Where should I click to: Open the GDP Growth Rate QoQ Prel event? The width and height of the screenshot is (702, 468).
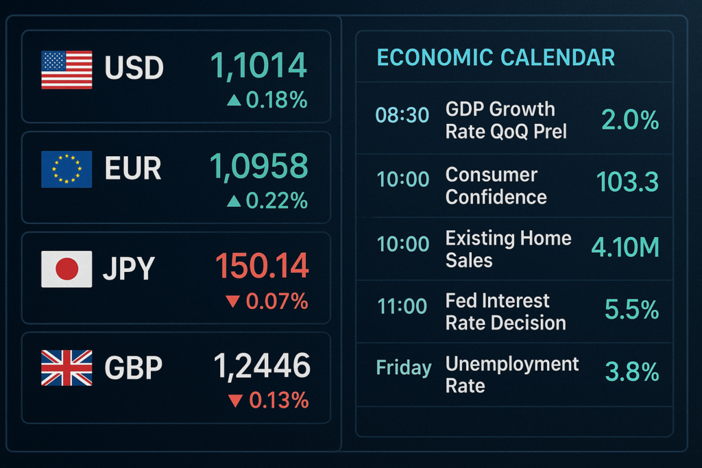tap(506, 120)
